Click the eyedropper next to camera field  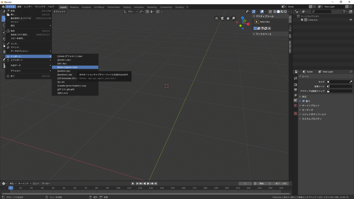tap(350, 82)
